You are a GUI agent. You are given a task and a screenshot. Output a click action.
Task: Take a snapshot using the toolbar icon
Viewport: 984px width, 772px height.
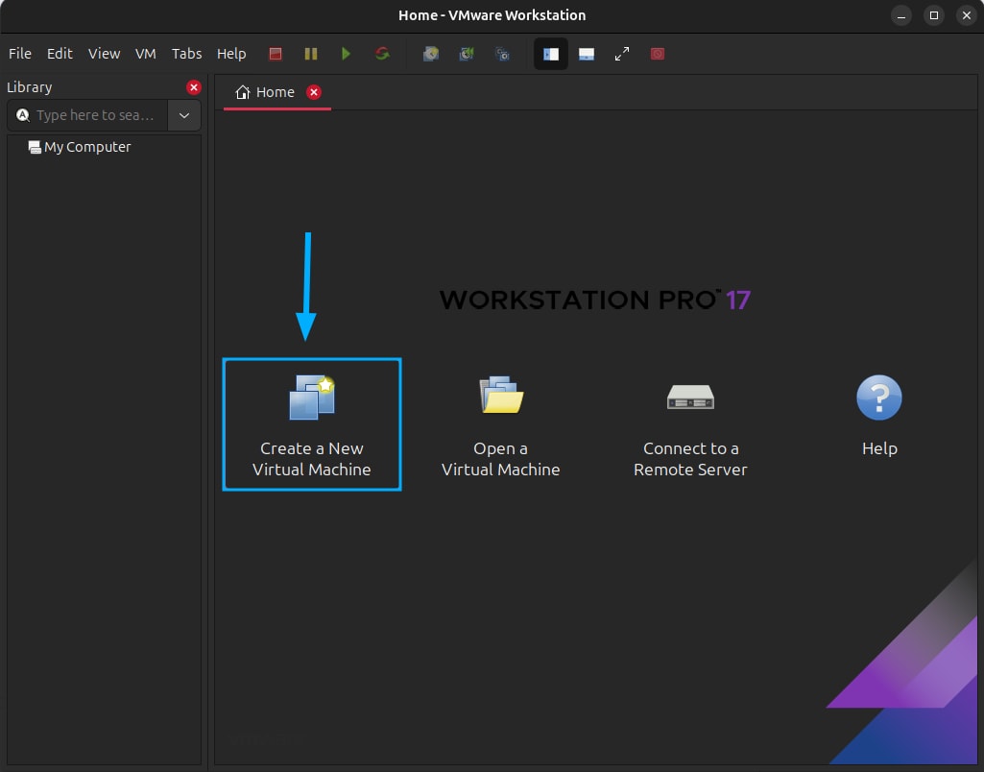(431, 54)
